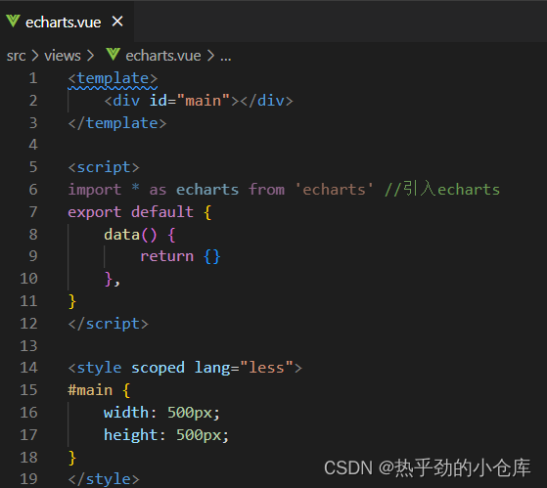Image resolution: width=547 pixels, height=488 pixels.
Task: Close the echarts.vue tab
Action: 117,22
